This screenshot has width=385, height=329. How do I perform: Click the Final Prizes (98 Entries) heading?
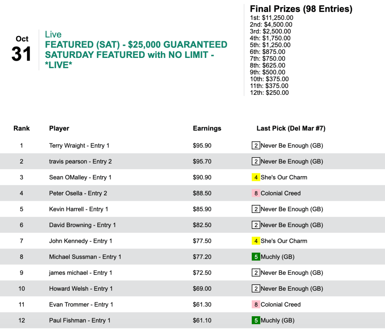coord(301,9)
